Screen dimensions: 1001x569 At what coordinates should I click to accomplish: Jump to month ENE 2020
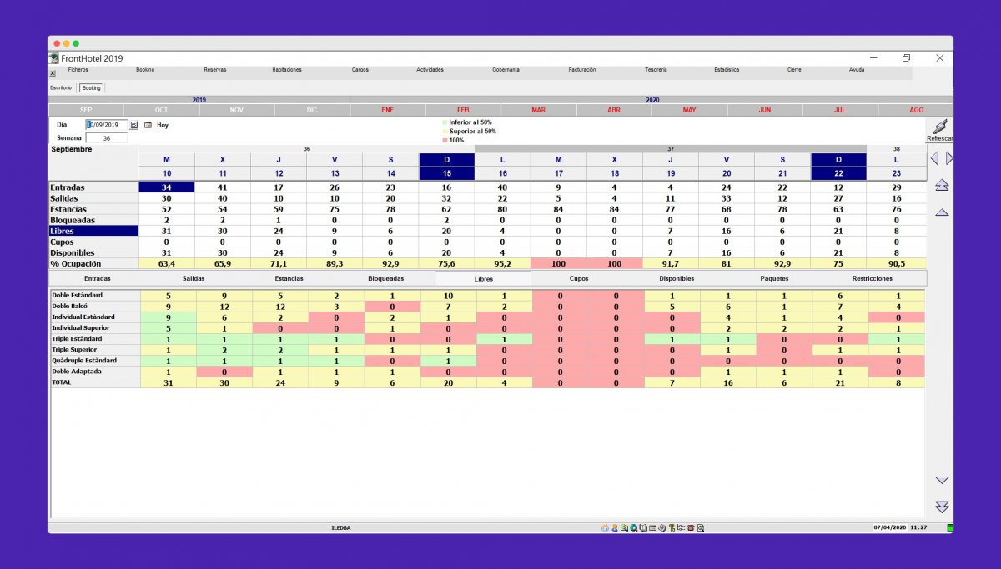pyautogui.click(x=388, y=110)
